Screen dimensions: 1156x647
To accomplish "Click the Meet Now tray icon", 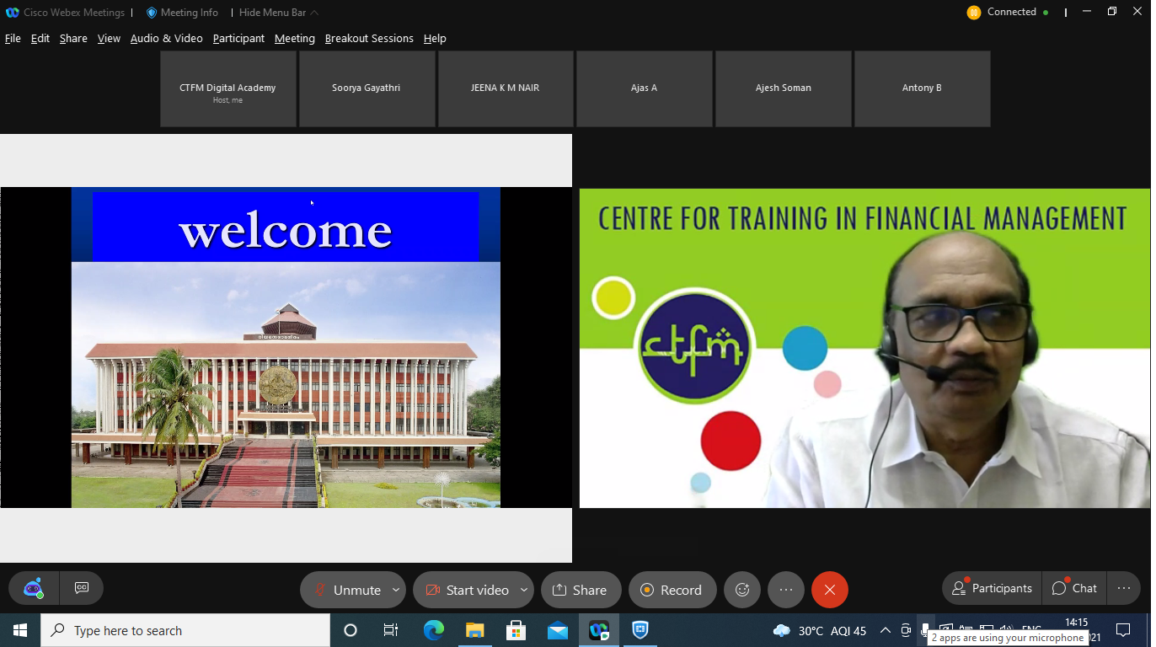I will (x=906, y=630).
